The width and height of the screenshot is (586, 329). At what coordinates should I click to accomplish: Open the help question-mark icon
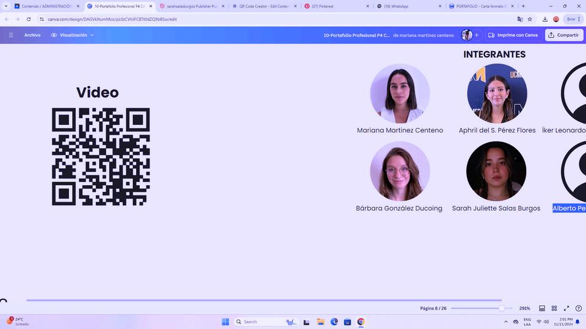(579, 308)
